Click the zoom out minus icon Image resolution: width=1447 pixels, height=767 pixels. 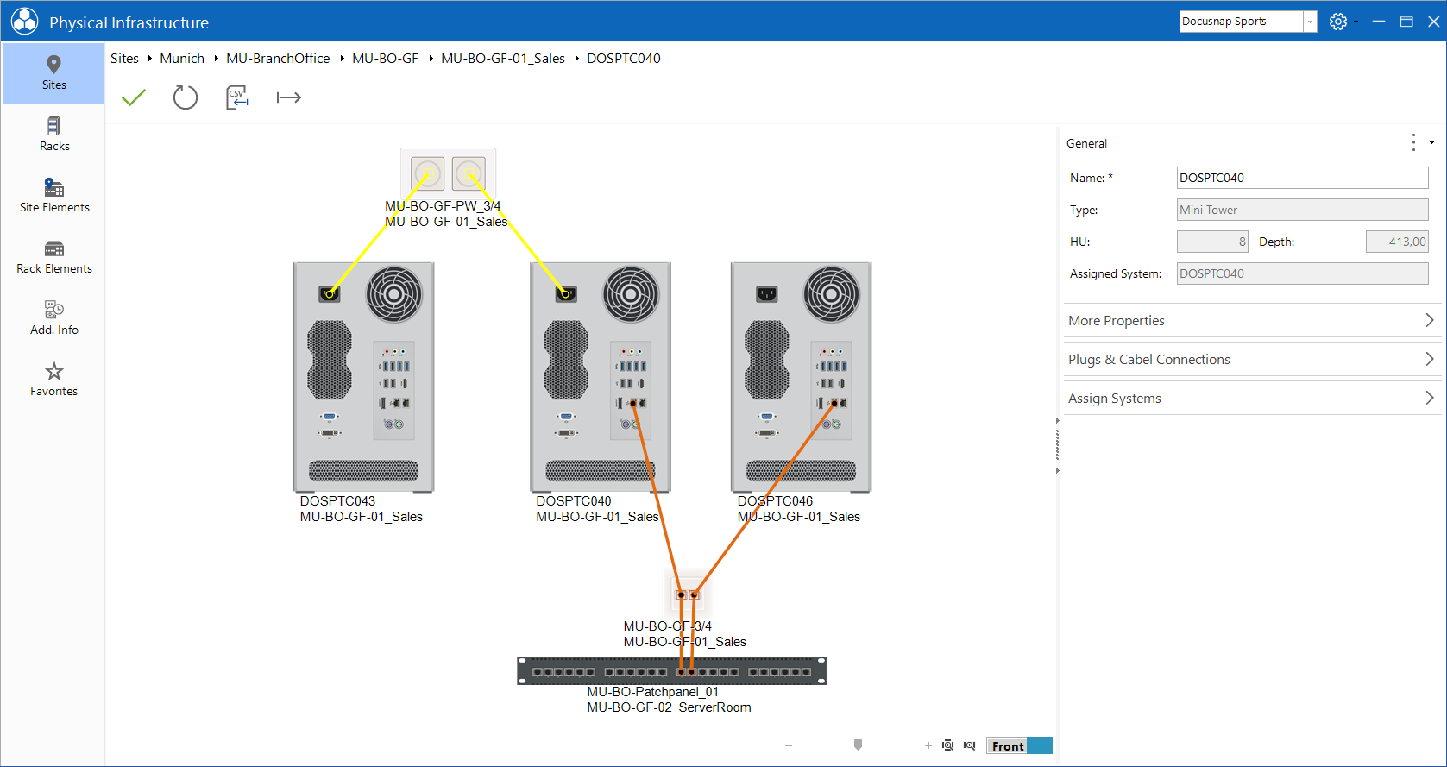pyautogui.click(x=789, y=745)
